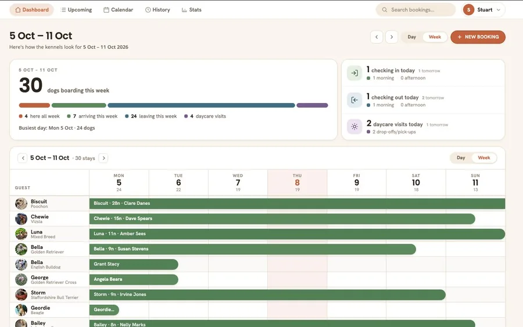The image size is (523, 327).
Task: Click Biscuit the Poochon's avatar photo
Action: point(21,204)
